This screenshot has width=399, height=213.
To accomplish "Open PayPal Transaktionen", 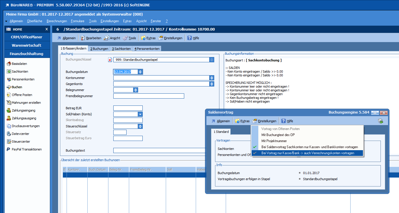I will coord(27,149).
